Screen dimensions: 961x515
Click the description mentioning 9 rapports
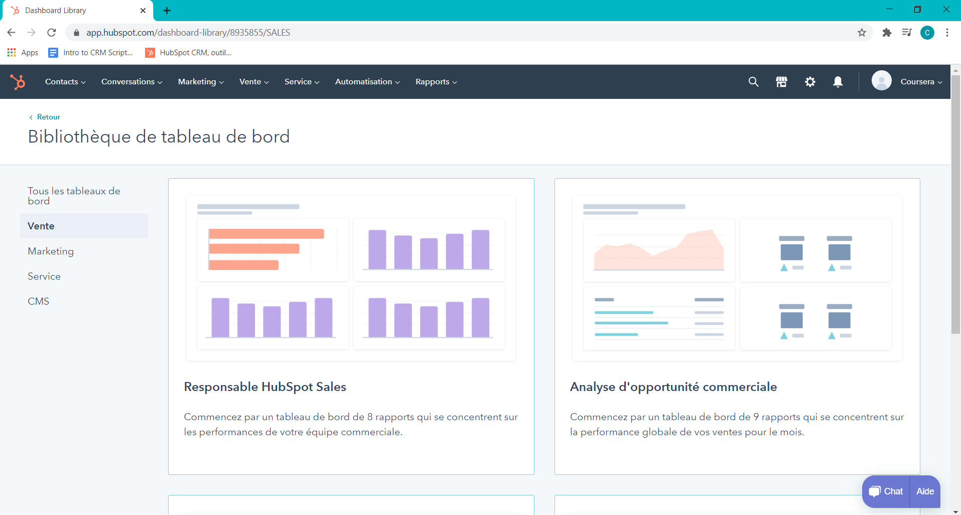tap(737, 424)
